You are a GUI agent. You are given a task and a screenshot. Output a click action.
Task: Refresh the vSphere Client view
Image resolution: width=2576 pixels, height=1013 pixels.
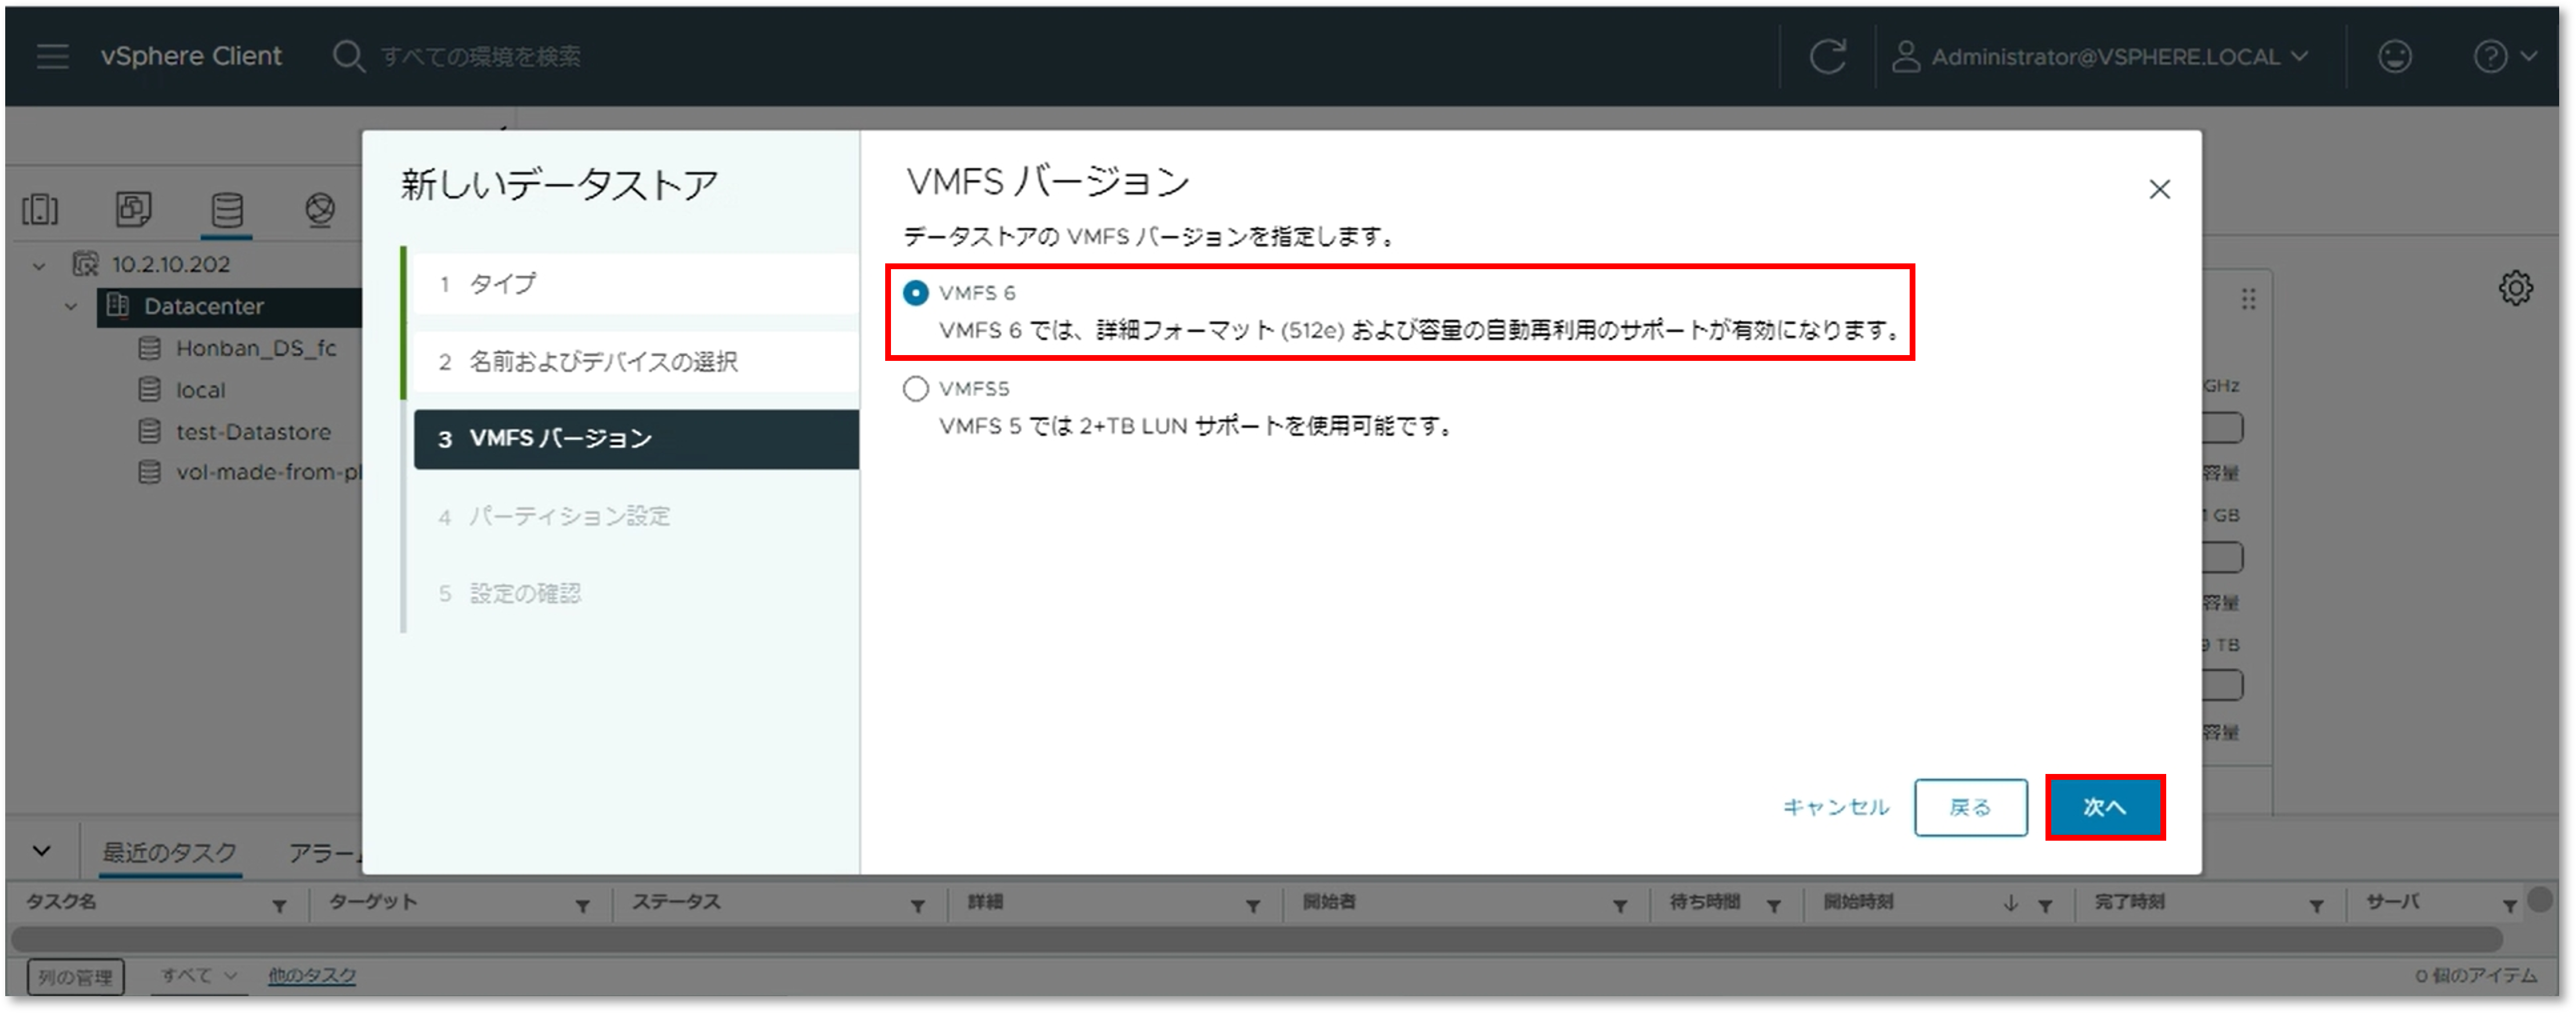coord(1827,56)
